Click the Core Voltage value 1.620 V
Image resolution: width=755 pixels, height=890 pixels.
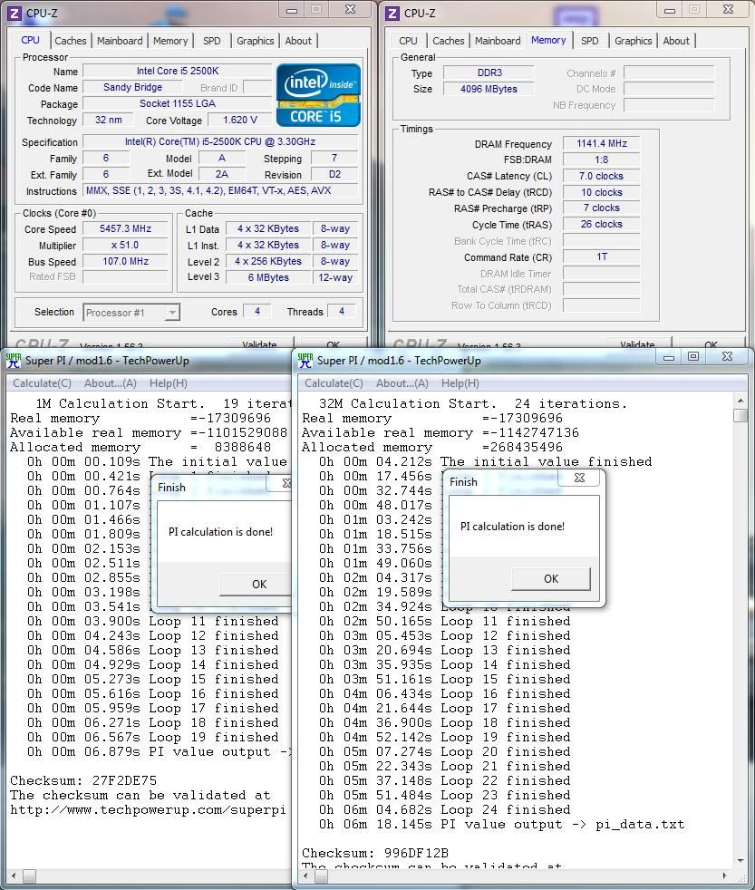click(240, 120)
